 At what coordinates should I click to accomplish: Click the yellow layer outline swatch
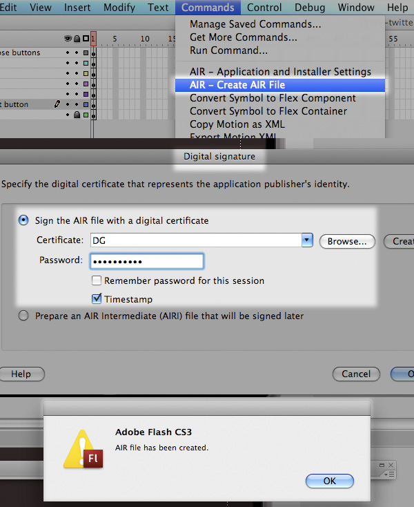pyautogui.click(x=86, y=73)
